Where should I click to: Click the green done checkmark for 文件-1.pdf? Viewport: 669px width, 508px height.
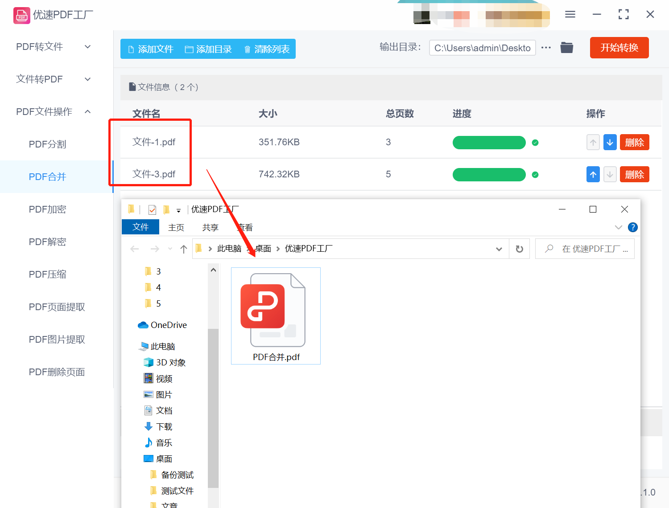tap(535, 143)
